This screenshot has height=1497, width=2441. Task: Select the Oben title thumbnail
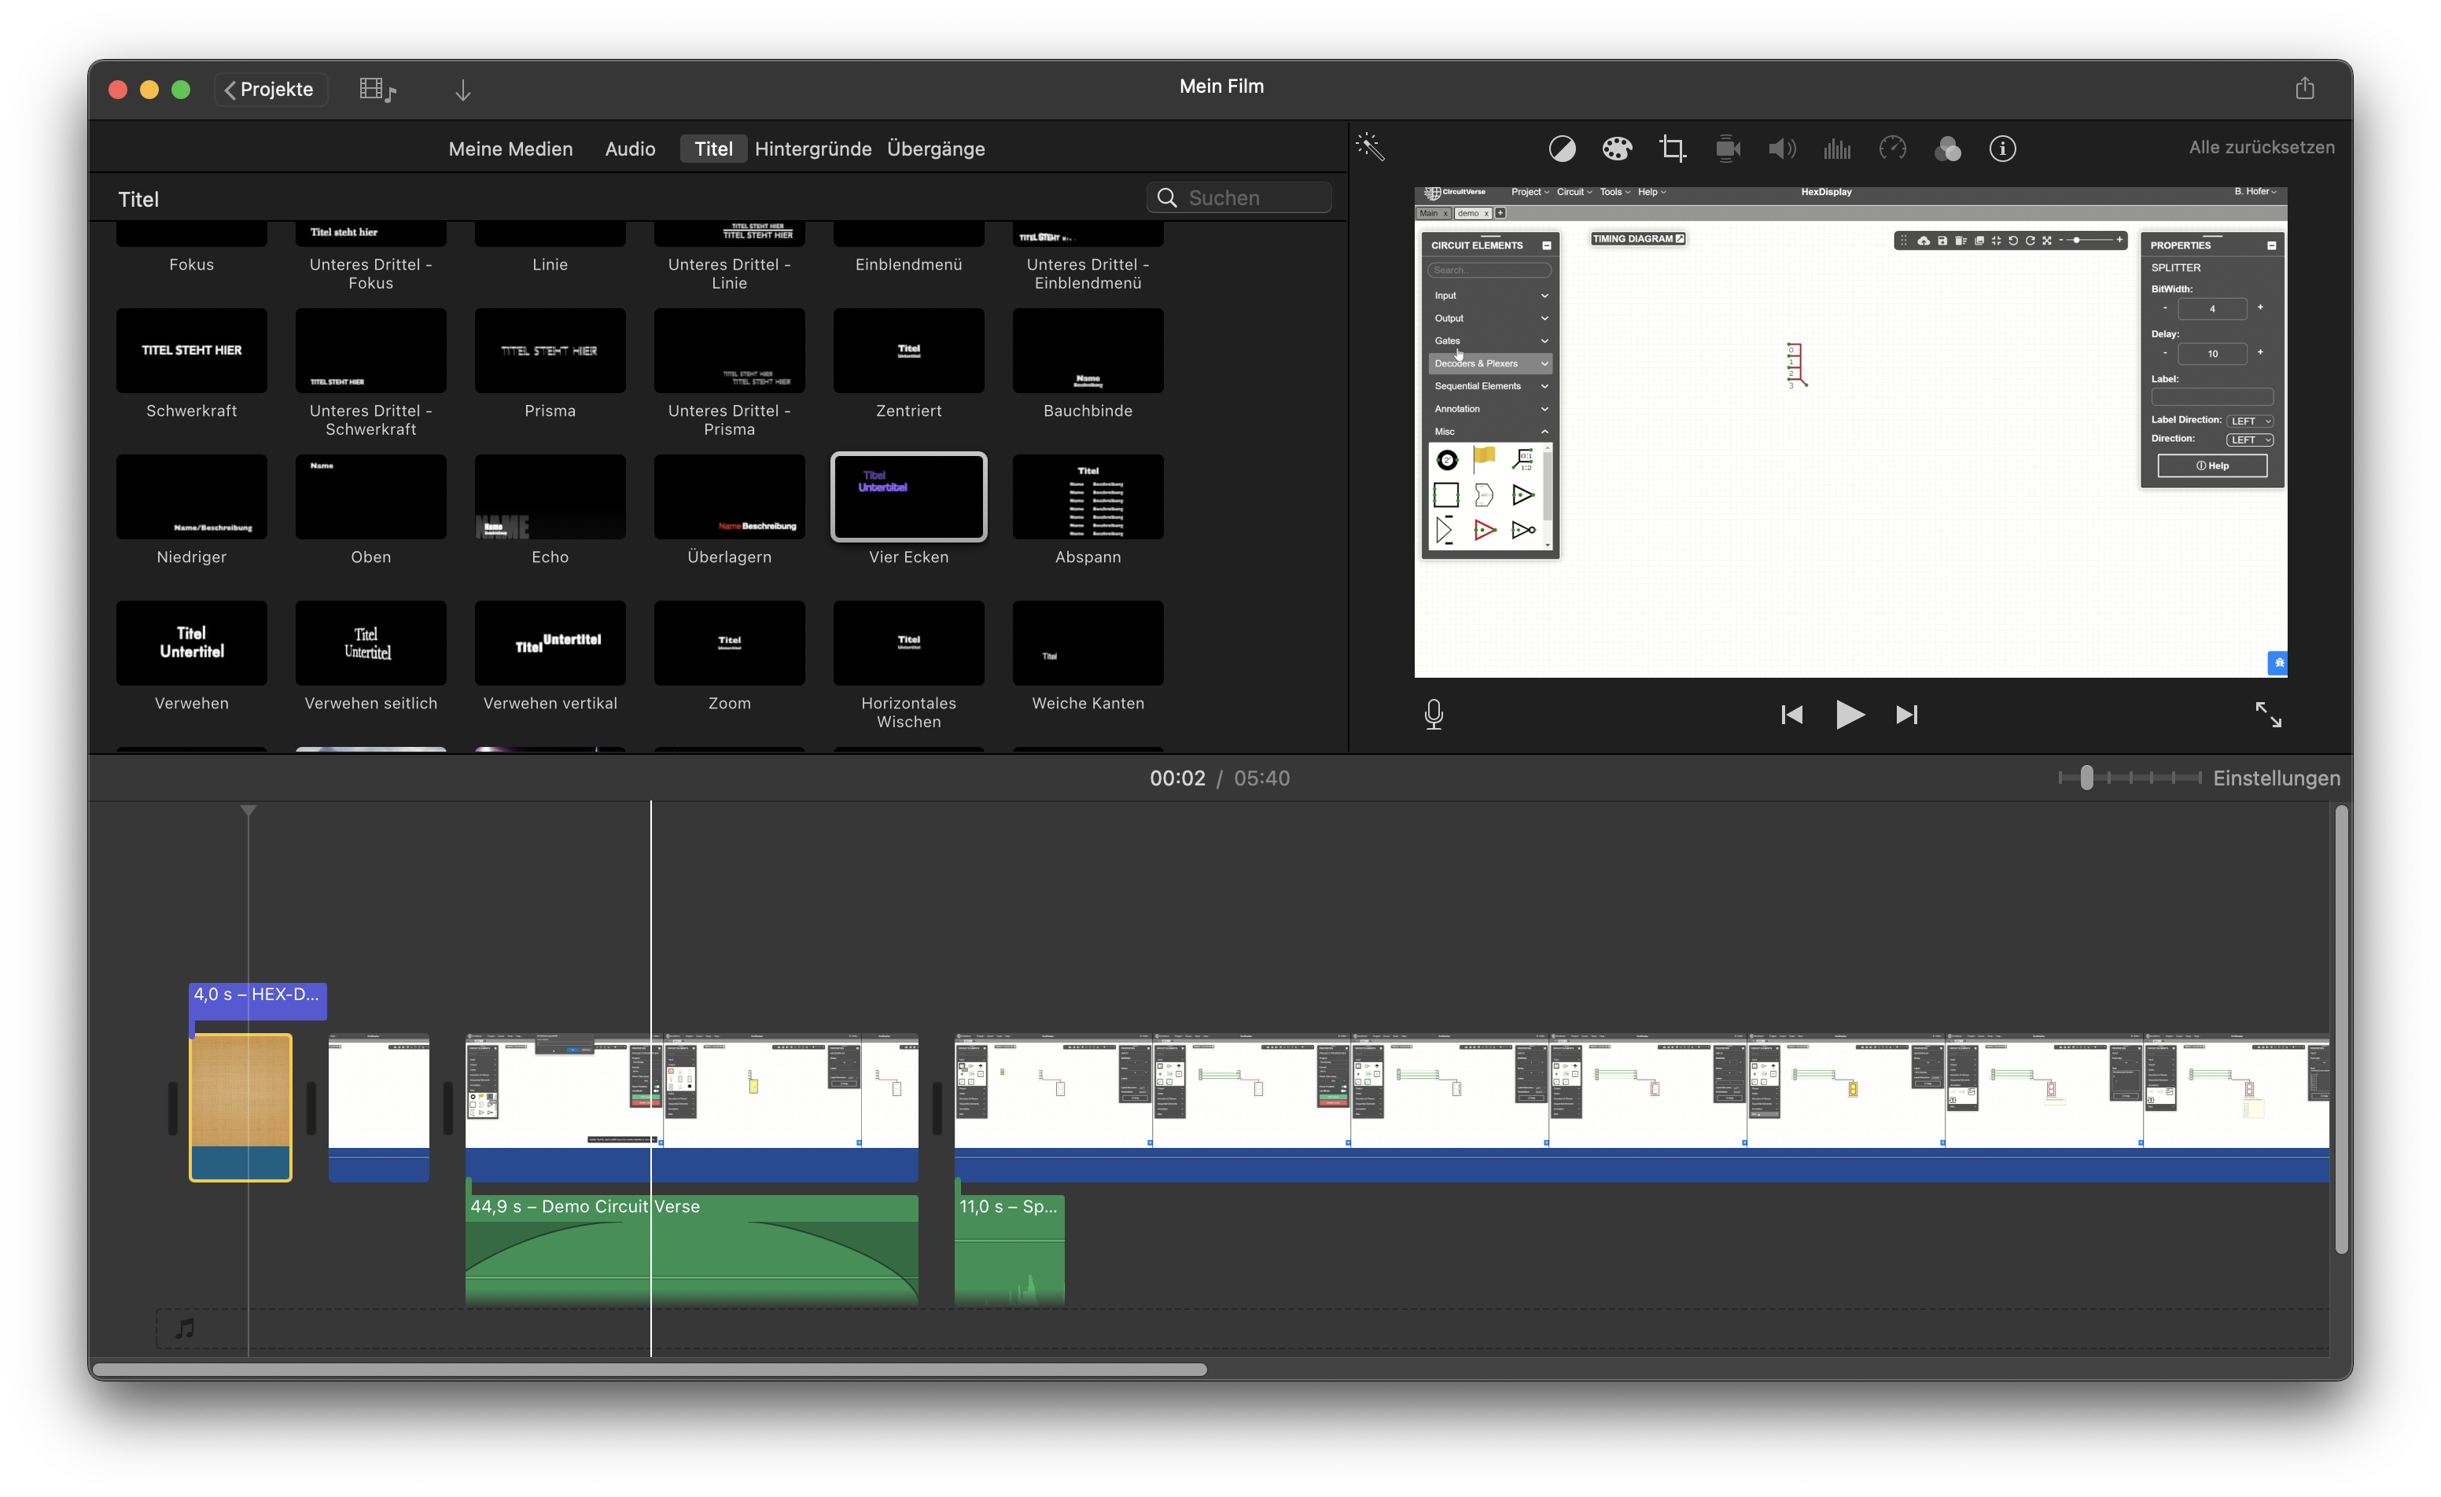370,498
